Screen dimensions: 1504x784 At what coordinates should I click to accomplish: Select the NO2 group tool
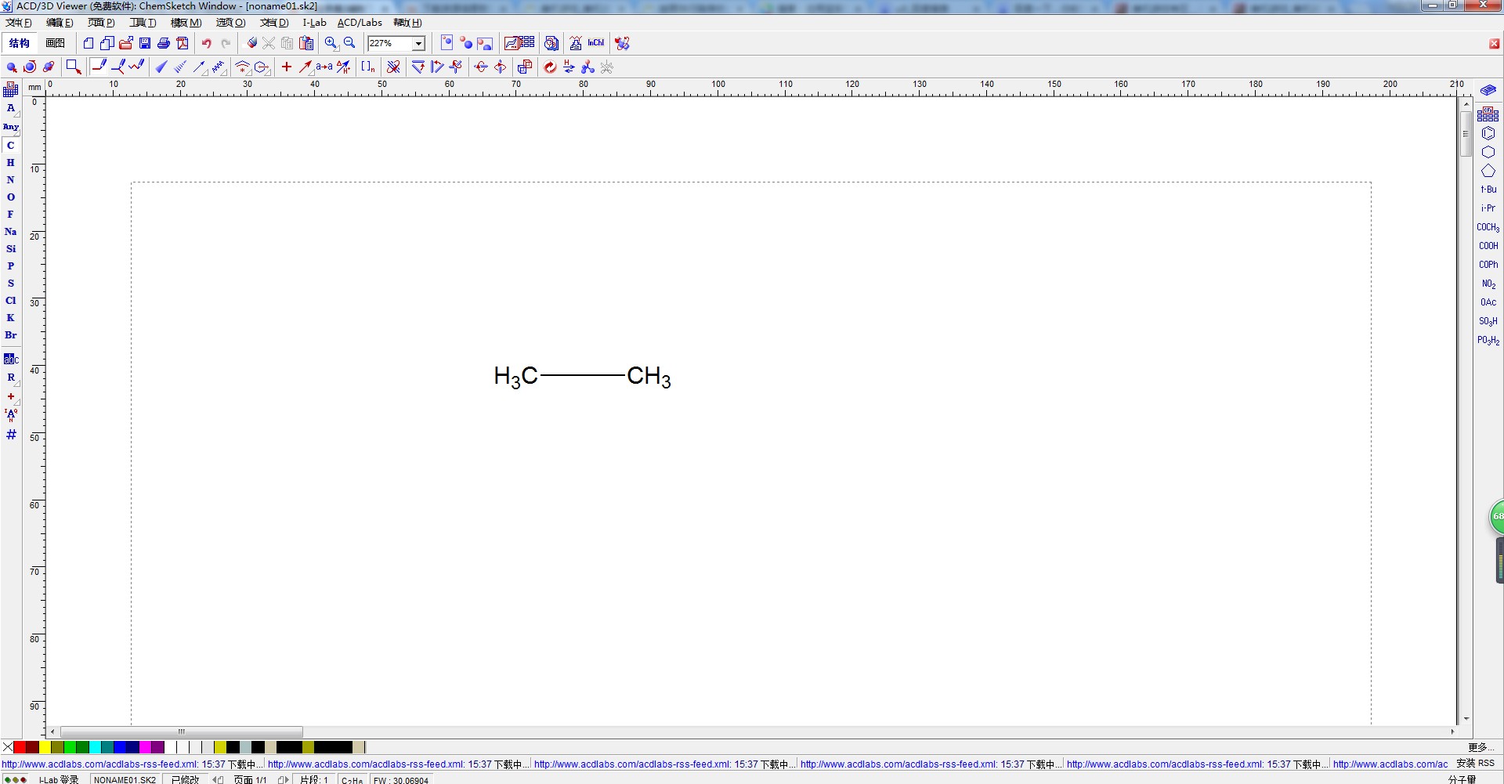tap(1488, 283)
